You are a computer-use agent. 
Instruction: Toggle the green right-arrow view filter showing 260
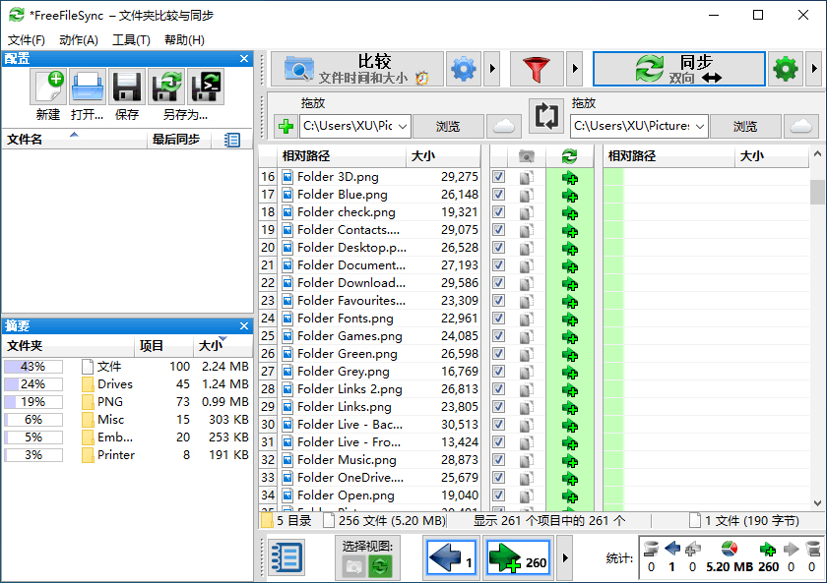(517, 557)
